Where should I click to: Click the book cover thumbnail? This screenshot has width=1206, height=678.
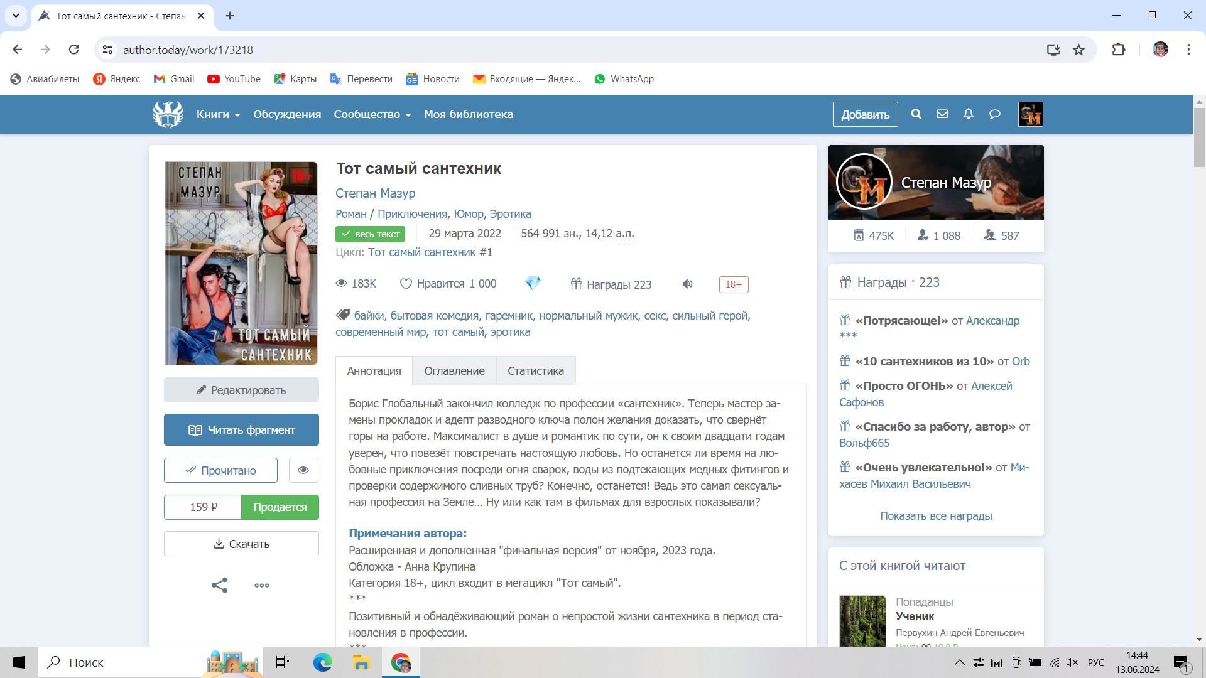coord(241,263)
